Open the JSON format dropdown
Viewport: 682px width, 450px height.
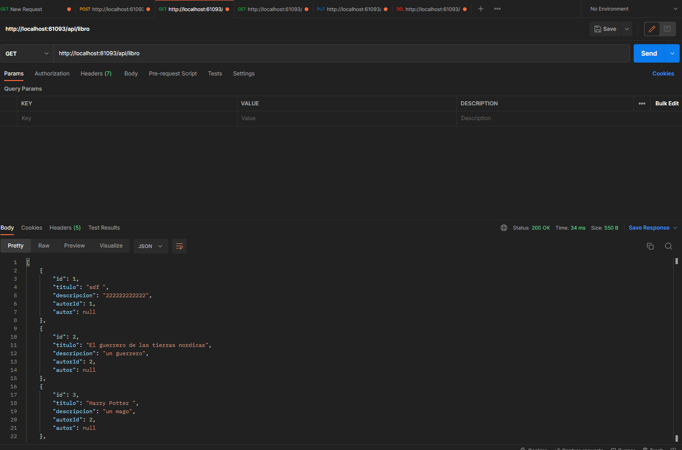[x=150, y=246]
